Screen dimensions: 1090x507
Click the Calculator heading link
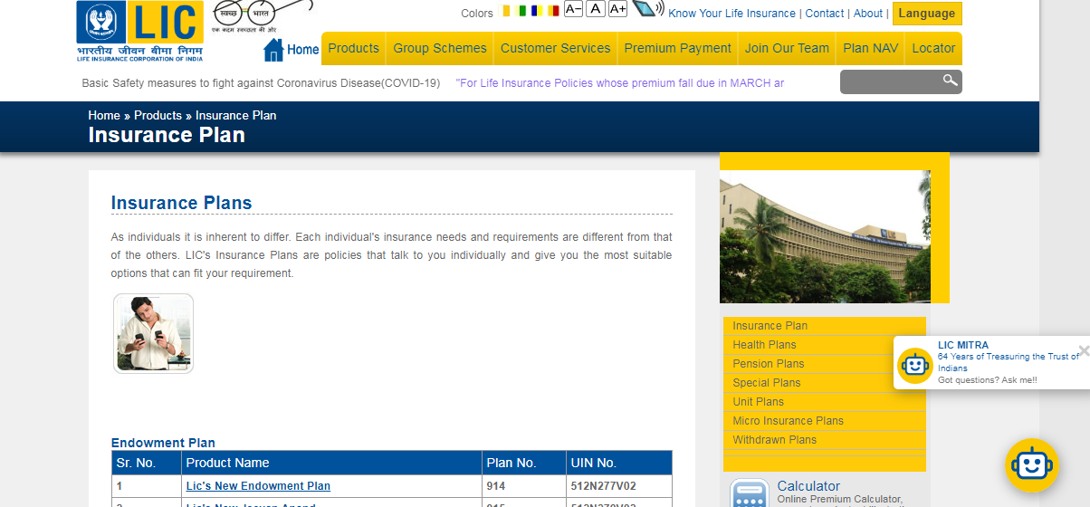point(808,486)
